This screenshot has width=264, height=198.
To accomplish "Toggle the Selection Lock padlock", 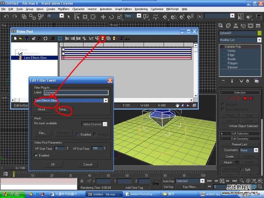I will pyautogui.click(x=82, y=181).
